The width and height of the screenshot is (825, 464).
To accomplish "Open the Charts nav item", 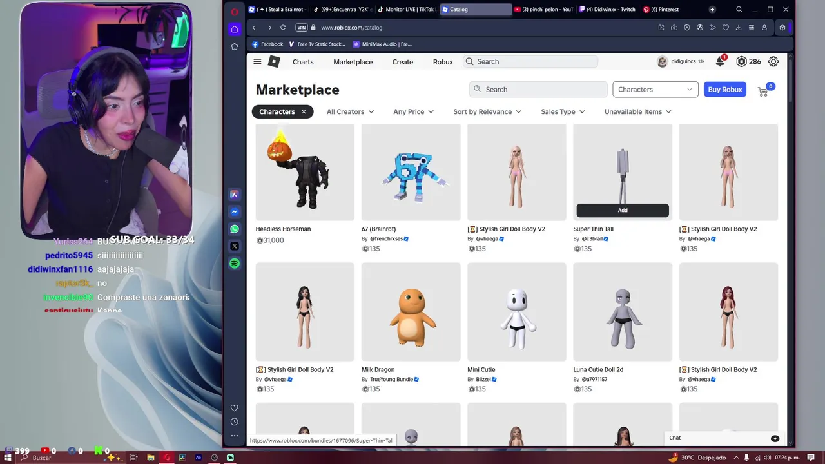I will click(303, 62).
